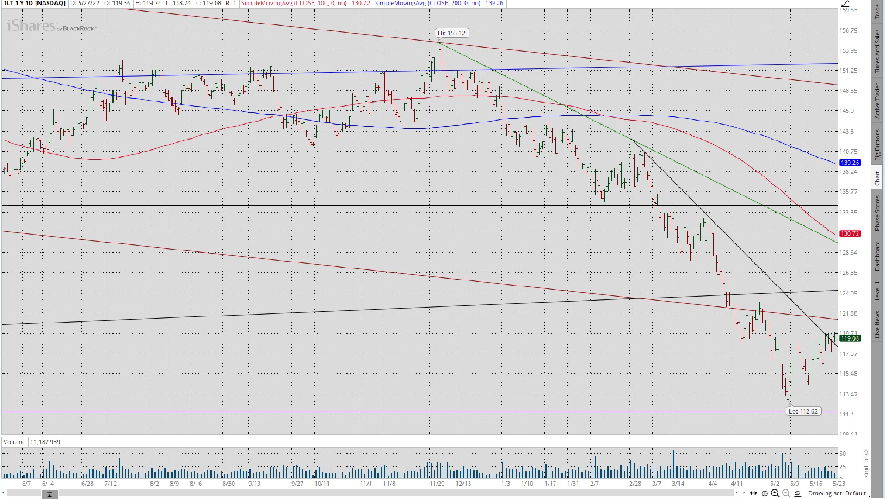The width and height of the screenshot is (888, 499).
Task: Click the zoom in magnifier icon
Action: (775, 493)
